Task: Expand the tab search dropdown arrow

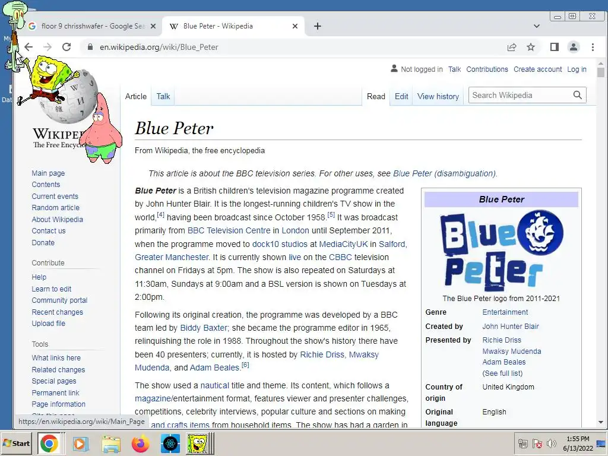Action: pos(537,26)
